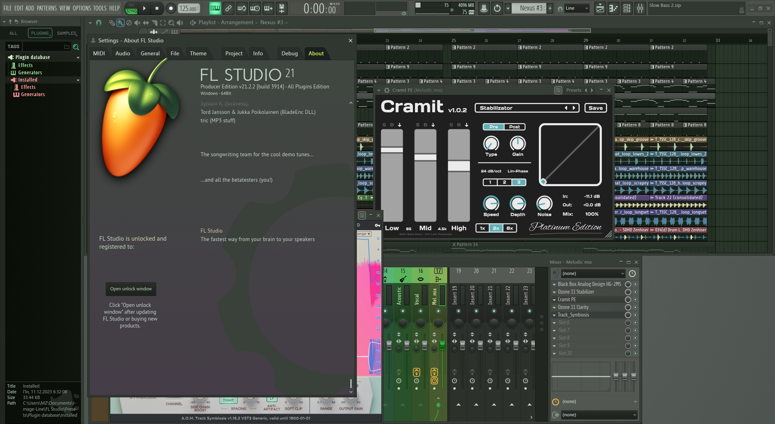Open the Cramit PE Presets menu
Viewport: 775px width, 424px height.
pyautogui.click(x=573, y=90)
